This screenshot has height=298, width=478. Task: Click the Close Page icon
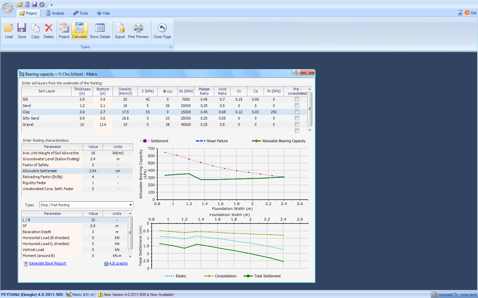coord(162,31)
